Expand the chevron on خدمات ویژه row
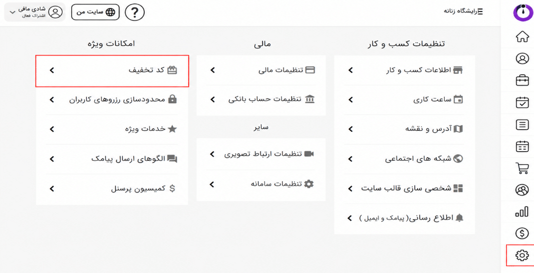Viewport: 534px width, 273px height. pyautogui.click(x=52, y=129)
